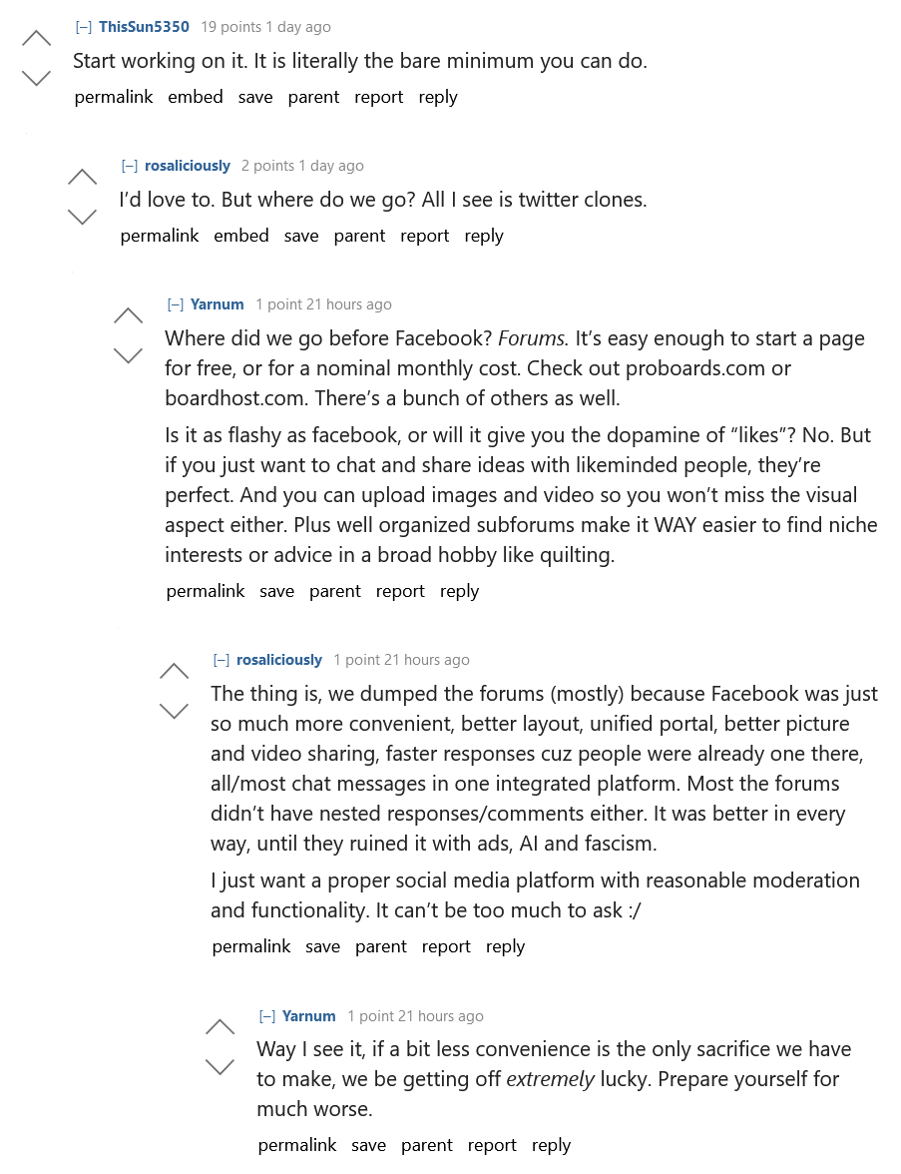Upvote Yarnum's comment about forums
The width and height of the screenshot is (901, 1174).
tap(128, 316)
